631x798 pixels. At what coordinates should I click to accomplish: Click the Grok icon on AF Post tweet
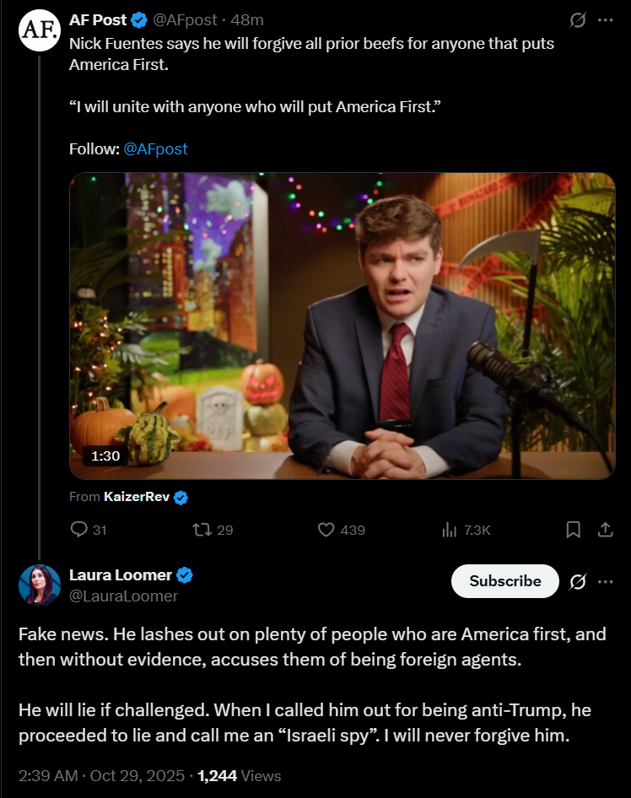point(579,20)
